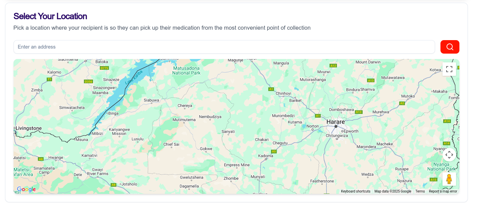Click the A8 road marker near Hwange

pyautogui.click(x=41, y=159)
